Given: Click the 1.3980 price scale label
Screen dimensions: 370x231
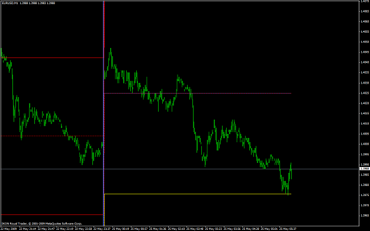Looking at the screenshot, I should click(x=365, y=185).
